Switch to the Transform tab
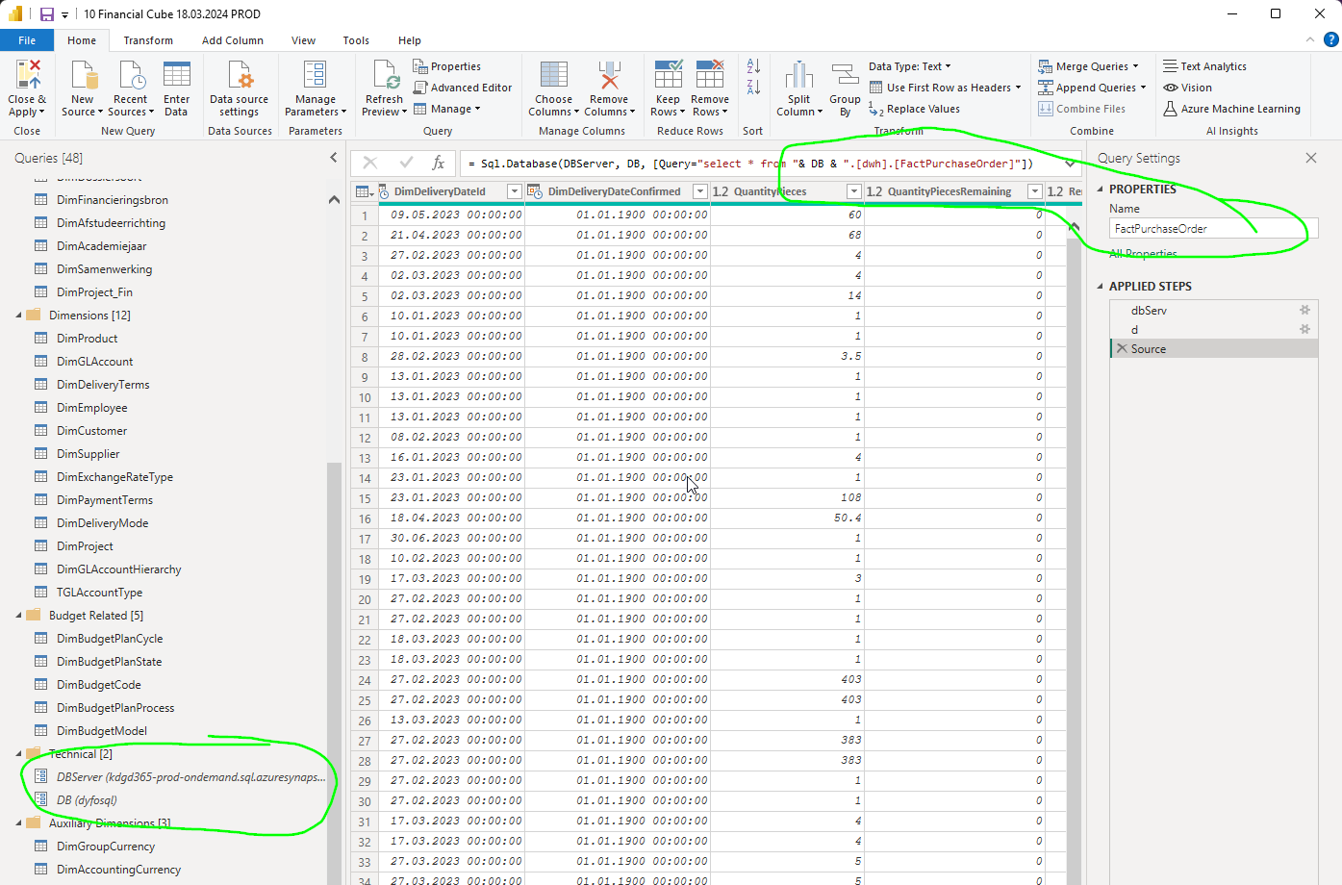 (x=148, y=40)
